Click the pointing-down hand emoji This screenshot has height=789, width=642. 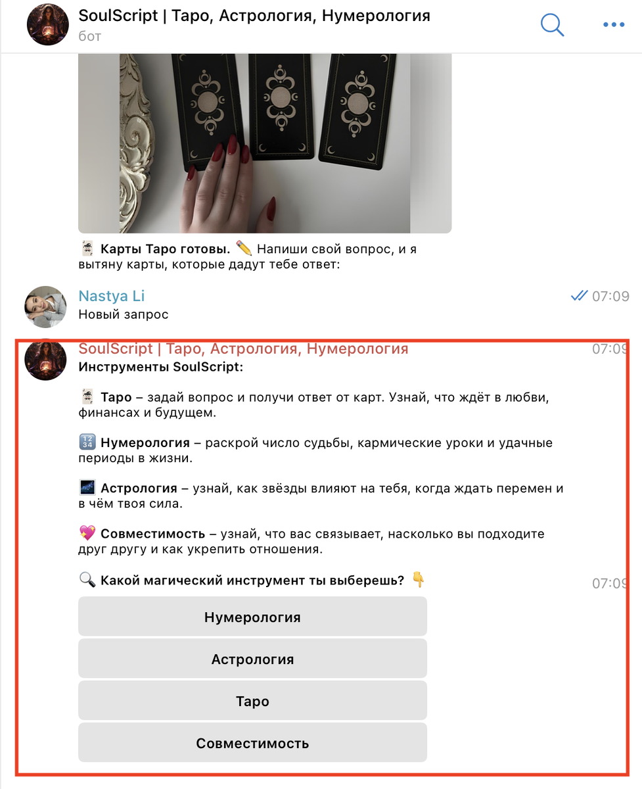(x=419, y=580)
